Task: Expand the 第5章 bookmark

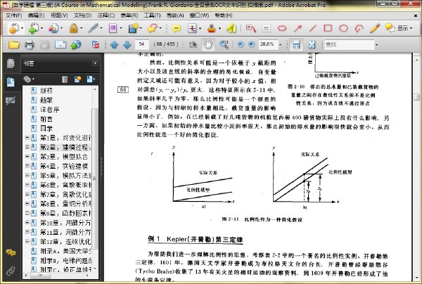Action: [x=27, y=175]
